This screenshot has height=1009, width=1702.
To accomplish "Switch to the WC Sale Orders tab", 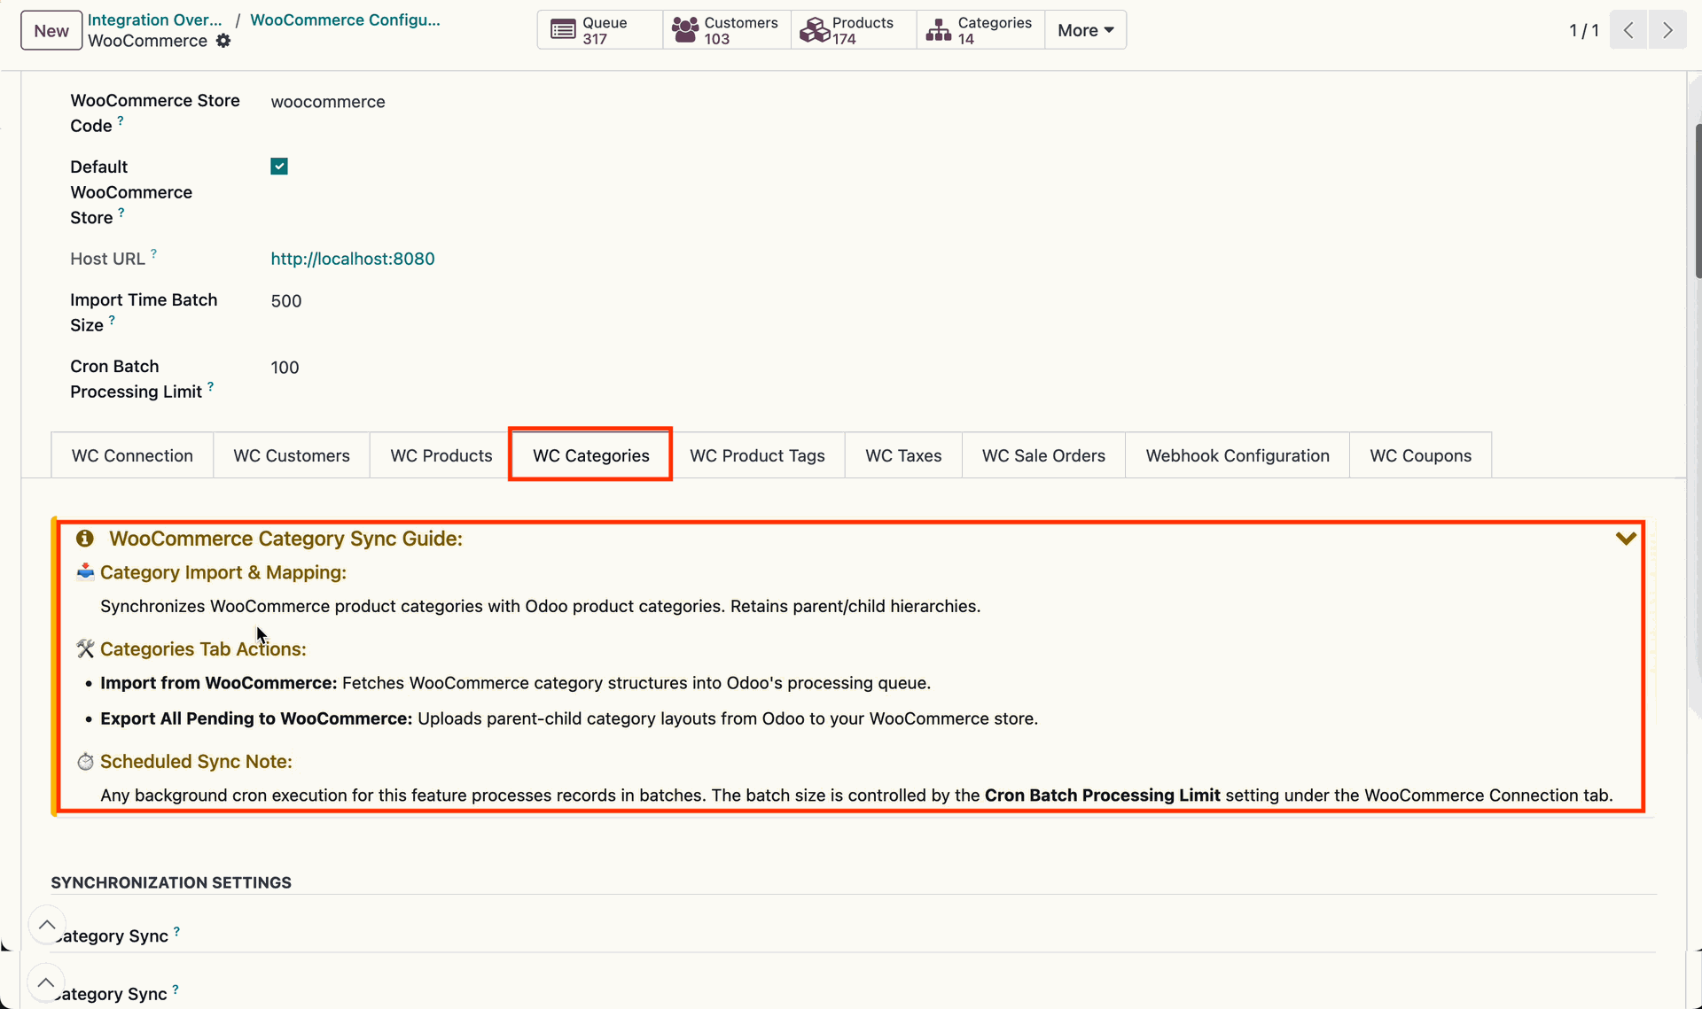I will pyautogui.click(x=1043, y=455).
